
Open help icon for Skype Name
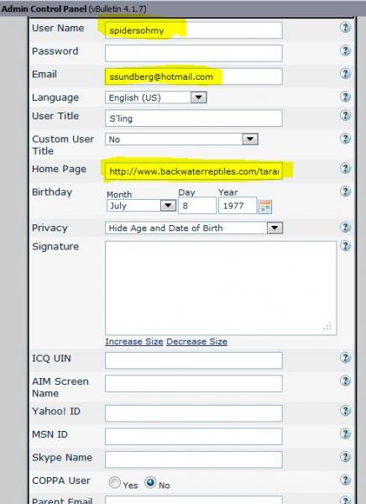tap(345, 457)
